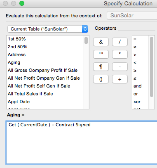The width and height of the screenshot is (157, 168).
Task: Select the Aging field in list
Action: 14,62
